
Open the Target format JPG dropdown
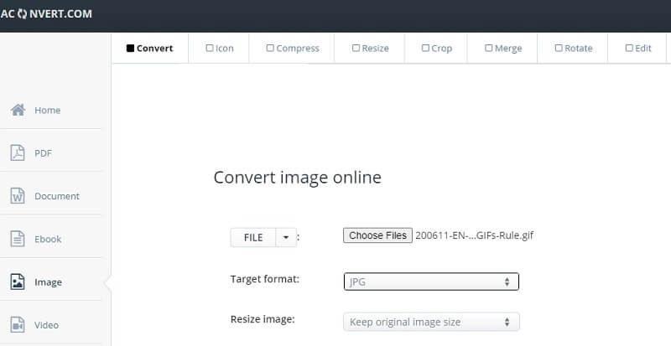tap(431, 282)
